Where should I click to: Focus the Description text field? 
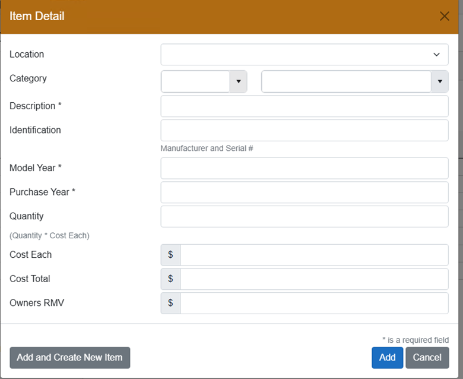click(304, 106)
